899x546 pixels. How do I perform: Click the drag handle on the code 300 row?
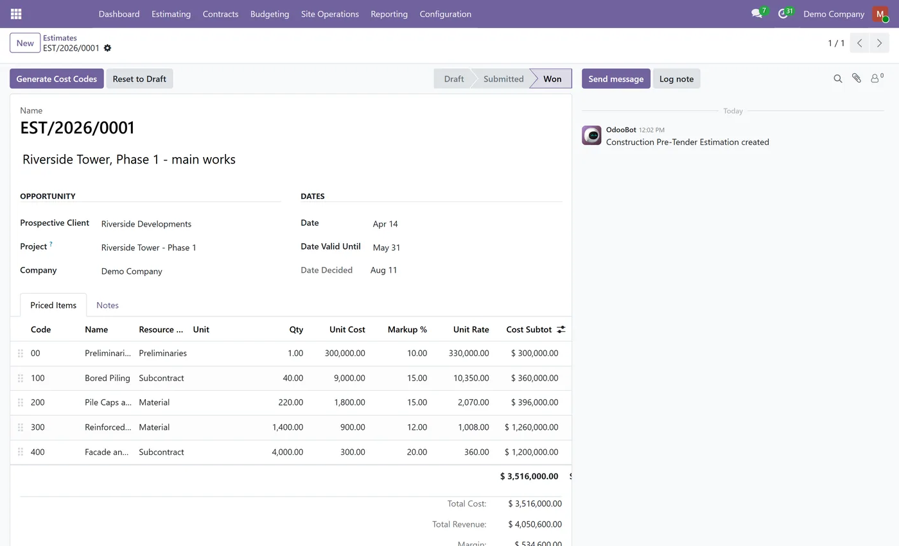click(21, 427)
